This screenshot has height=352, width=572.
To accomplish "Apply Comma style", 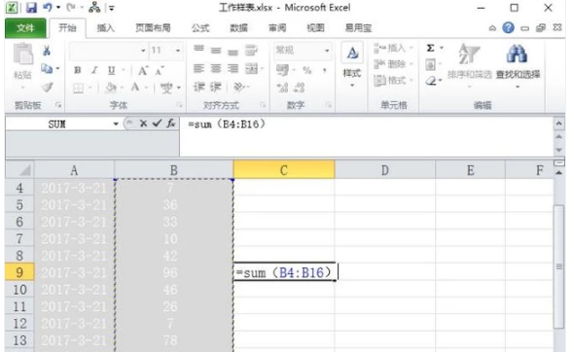I will [x=324, y=70].
